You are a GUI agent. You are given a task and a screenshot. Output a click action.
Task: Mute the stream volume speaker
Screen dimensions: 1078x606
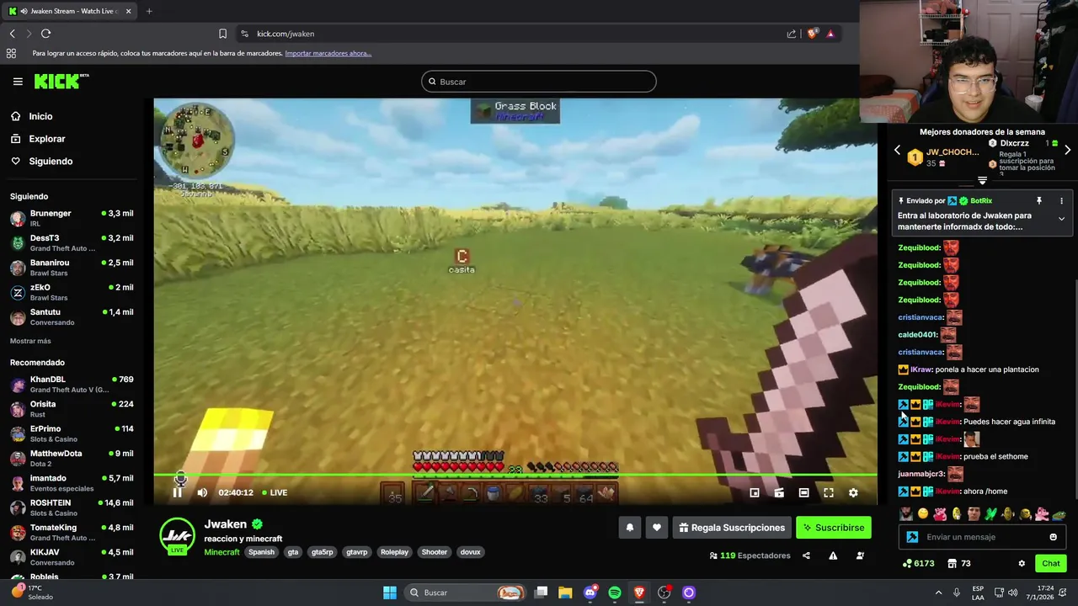[202, 492]
